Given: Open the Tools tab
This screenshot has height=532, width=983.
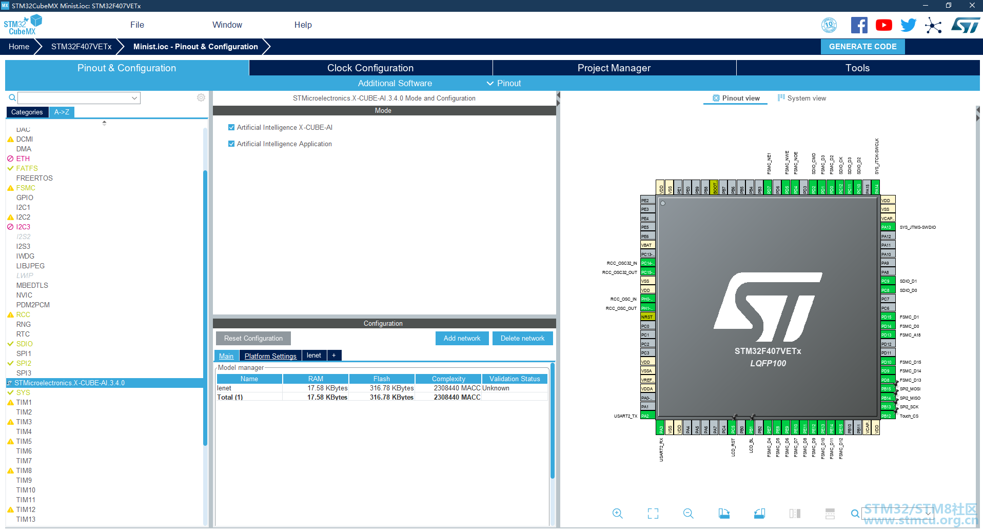Looking at the screenshot, I should (x=858, y=68).
